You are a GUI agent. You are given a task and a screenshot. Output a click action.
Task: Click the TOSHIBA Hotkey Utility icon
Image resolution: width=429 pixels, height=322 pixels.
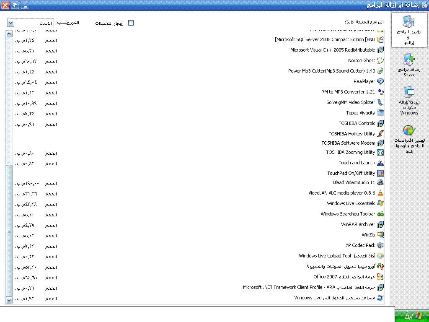pos(380,134)
